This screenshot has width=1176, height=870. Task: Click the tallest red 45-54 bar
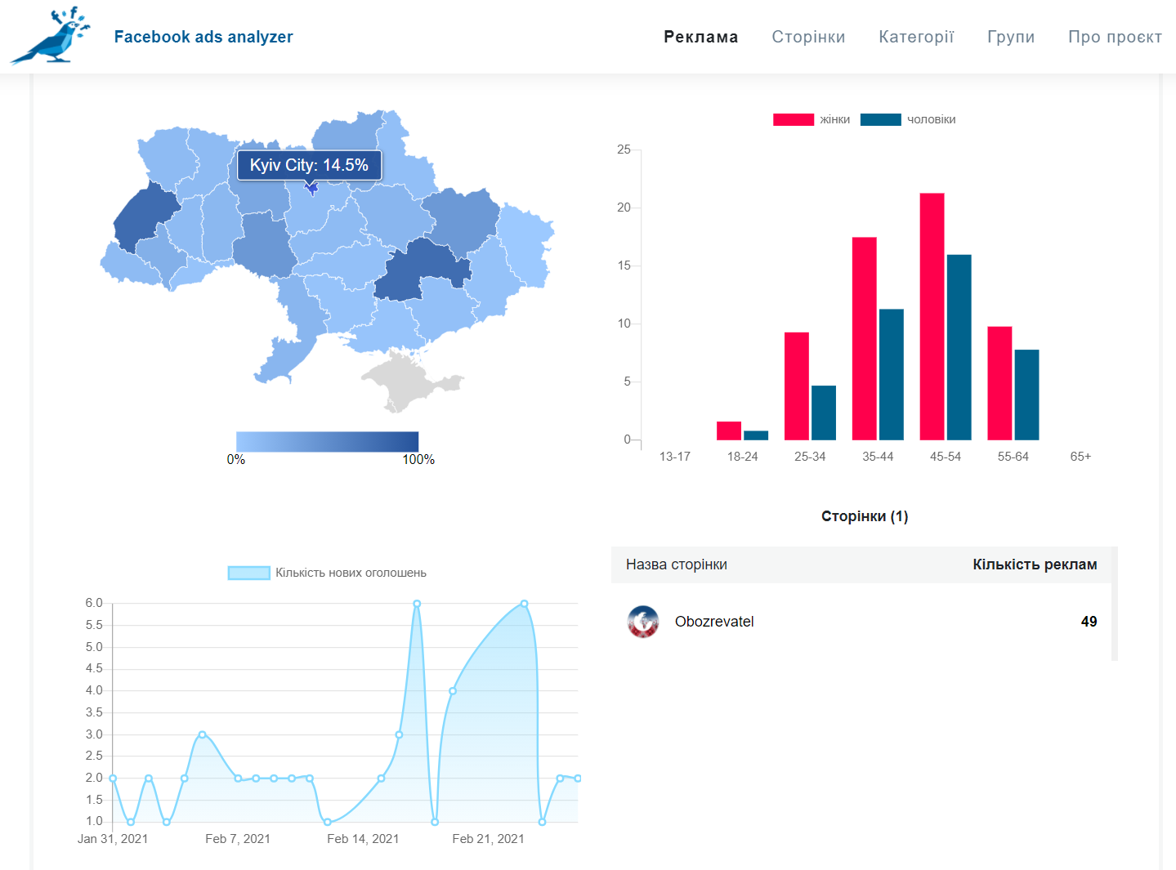pyautogui.click(x=932, y=316)
